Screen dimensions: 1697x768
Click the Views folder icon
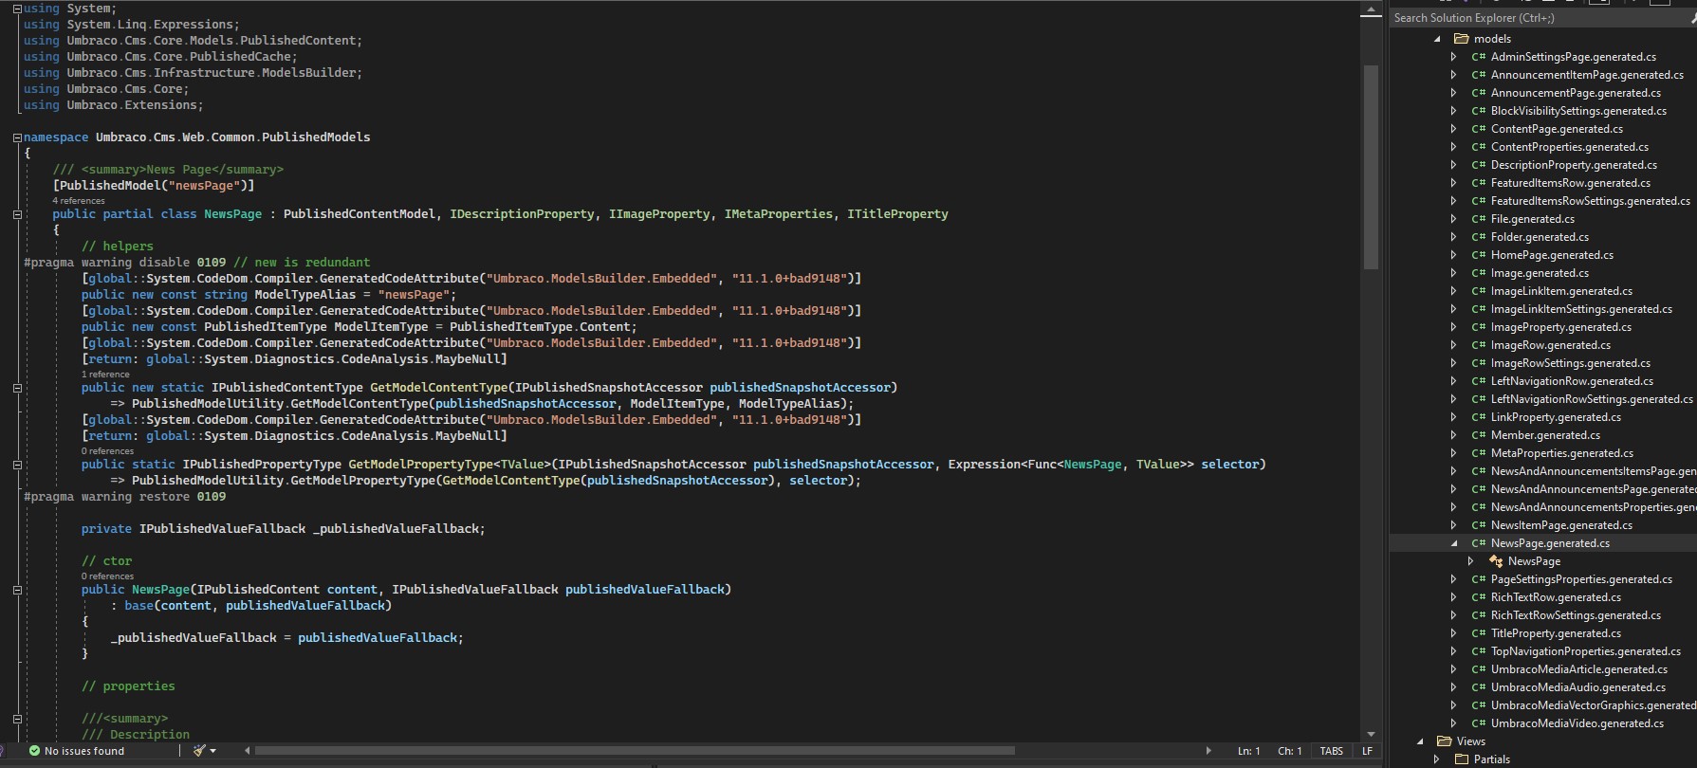[1444, 741]
